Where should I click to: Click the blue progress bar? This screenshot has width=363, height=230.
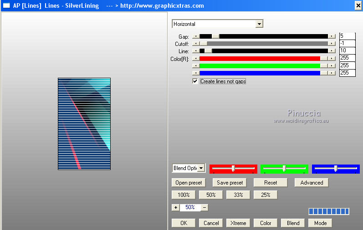pos(329,211)
